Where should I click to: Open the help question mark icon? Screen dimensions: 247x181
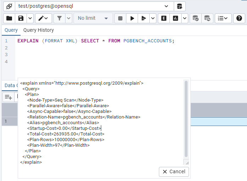(x=240, y=18)
